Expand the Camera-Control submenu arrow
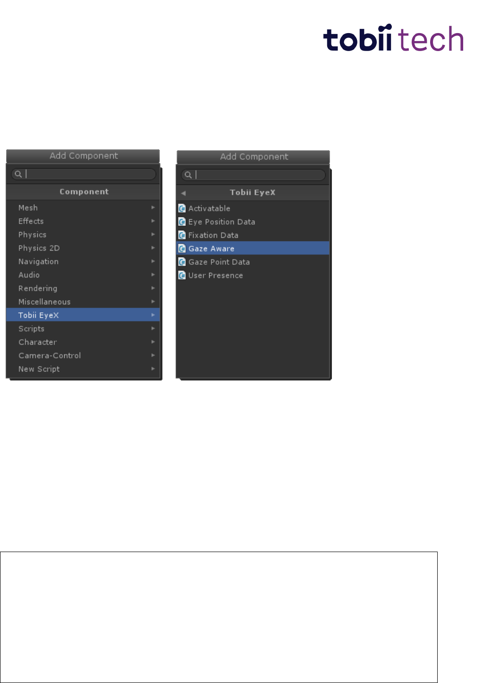Viewport: 500px width, 683px height. [x=153, y=355]
